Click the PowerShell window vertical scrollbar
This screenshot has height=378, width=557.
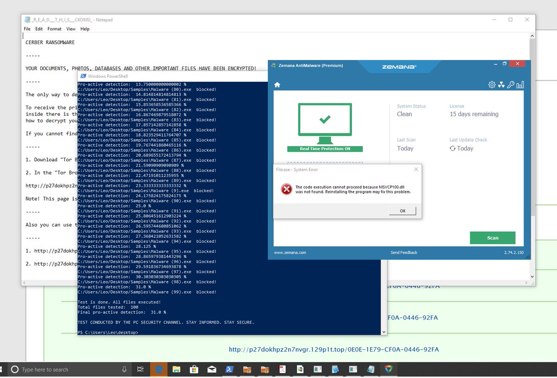[x=383, y=297]
